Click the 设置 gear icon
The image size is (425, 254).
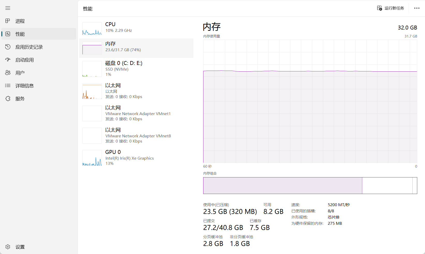[8, 247]
